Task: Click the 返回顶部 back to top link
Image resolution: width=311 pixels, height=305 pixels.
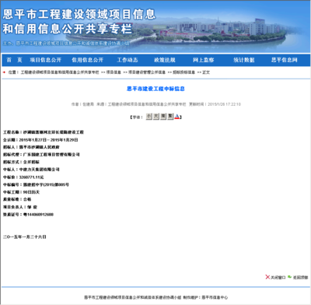Action: click(301, 278)
